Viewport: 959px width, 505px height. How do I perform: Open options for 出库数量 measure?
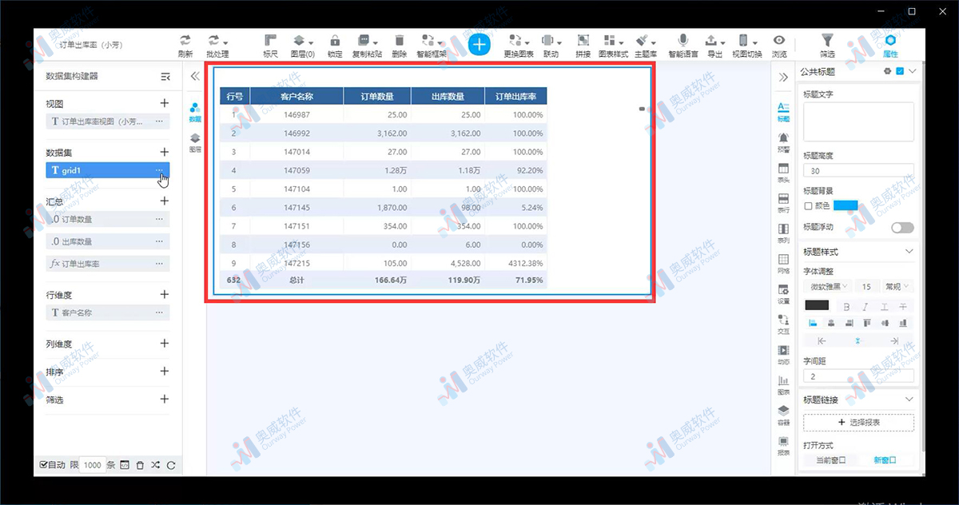[x=160, y=241]
